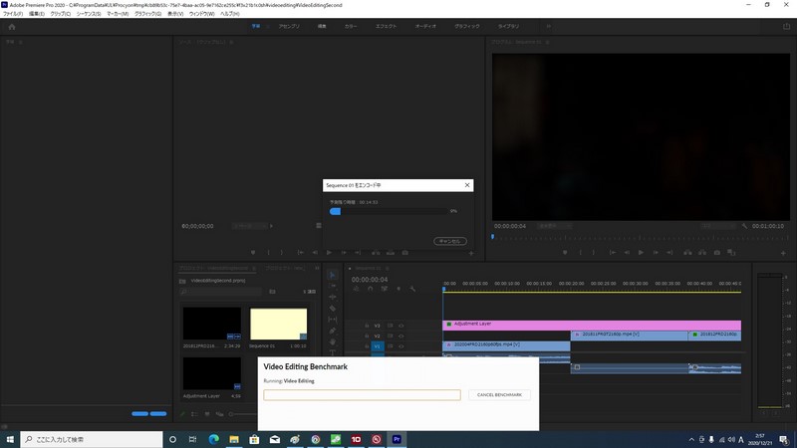Click the Home icon in Premiere
797x448 pixels.
(x=12, y=27)
